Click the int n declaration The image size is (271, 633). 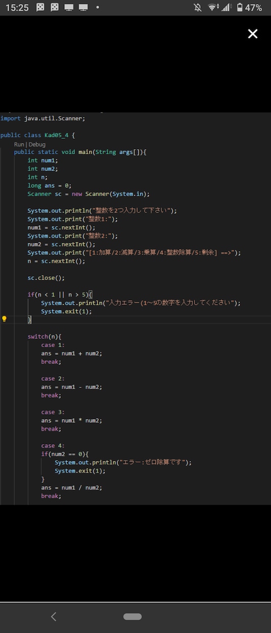point(38,177)
